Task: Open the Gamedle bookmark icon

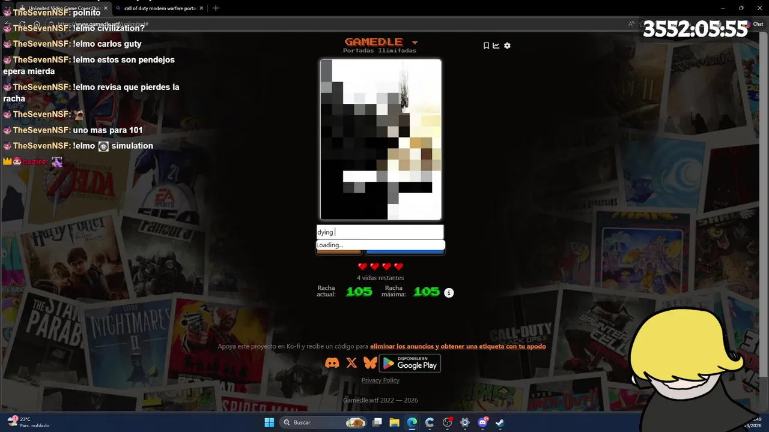Action: coord(486,46)
